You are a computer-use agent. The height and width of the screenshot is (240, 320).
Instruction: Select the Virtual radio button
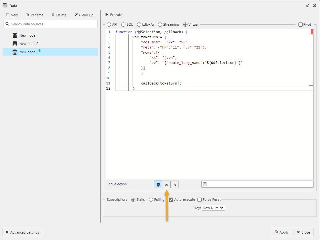[x=185, y=24]
